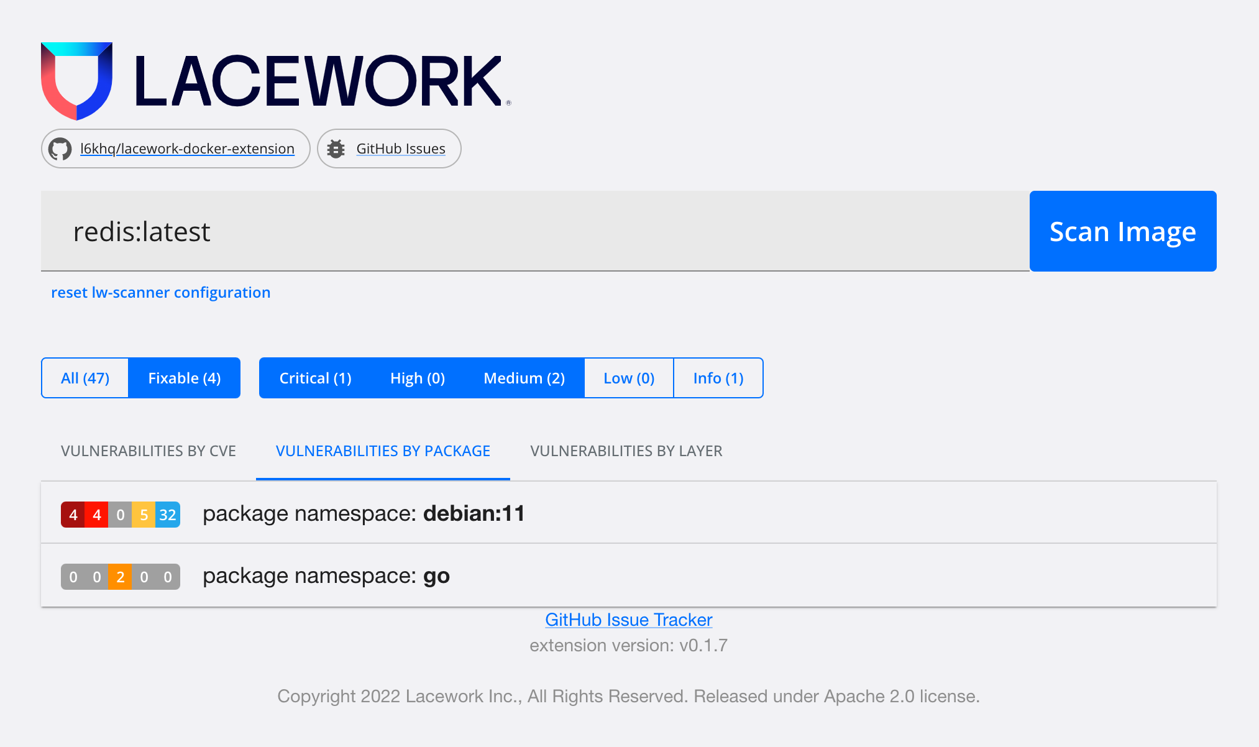The width and height of the screenshot is (1259, 747).
Task: Click the GitHub octocat icon
Action: click(60, 149)
